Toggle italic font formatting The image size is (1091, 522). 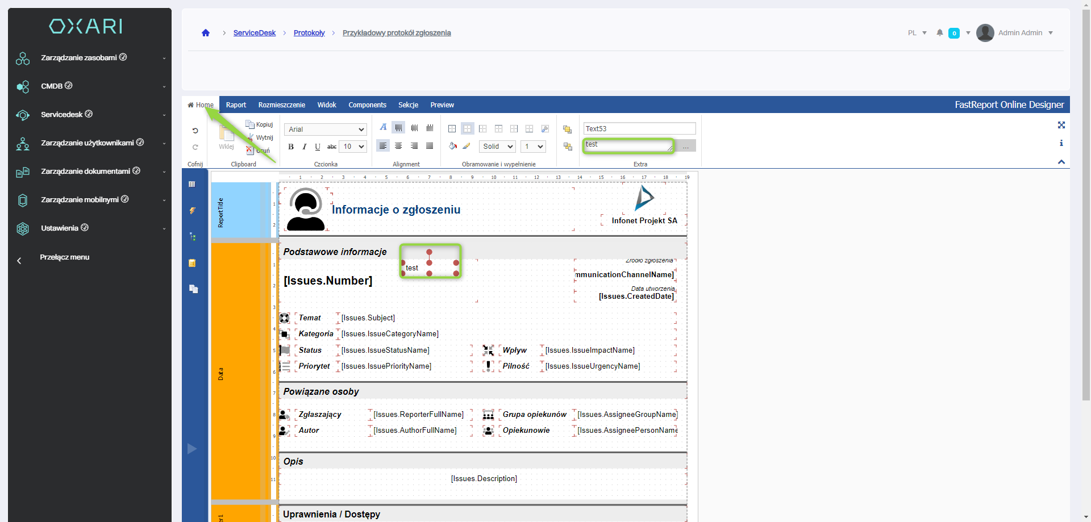(x=305, y=147)
